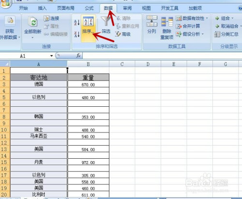
Task: Expand the Data Validation dropdown arrow
Action: pyautogui.click(x=207, y=18)
